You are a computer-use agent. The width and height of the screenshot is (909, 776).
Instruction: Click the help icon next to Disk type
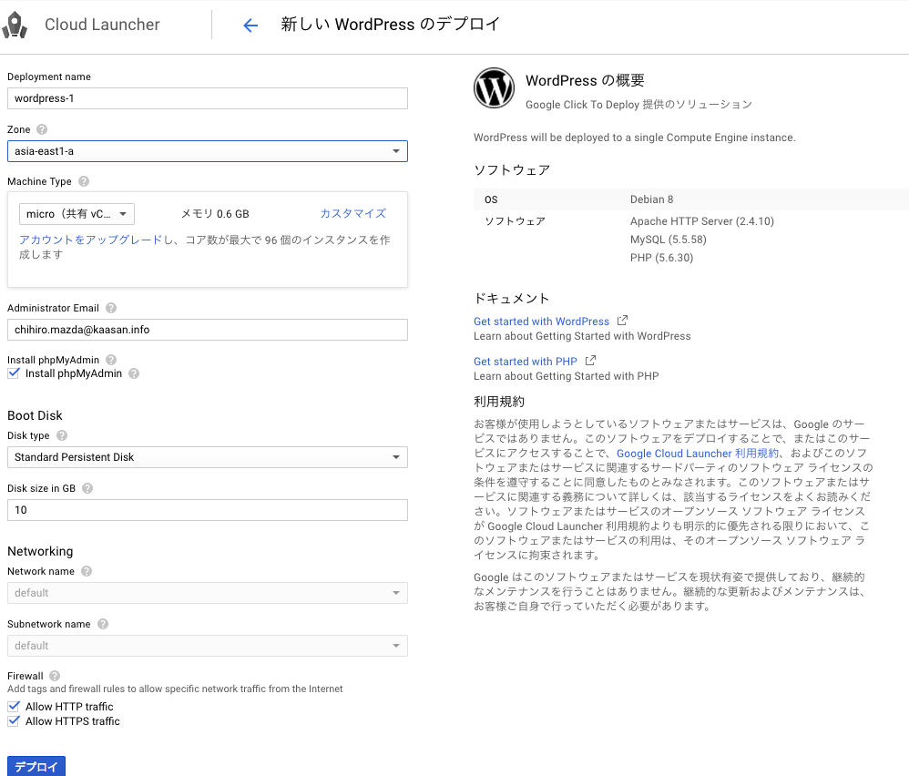62,436
